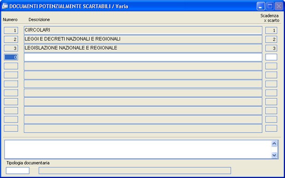Click the Numero field containing 2
Image resolution: width=285 pixels, height=178 pixels.
pyautogui.click(x=11, y=39)
